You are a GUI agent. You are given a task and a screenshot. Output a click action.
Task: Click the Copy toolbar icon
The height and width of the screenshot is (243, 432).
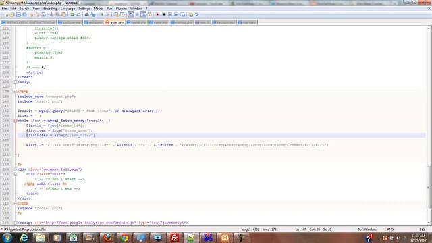coord(57,14)
